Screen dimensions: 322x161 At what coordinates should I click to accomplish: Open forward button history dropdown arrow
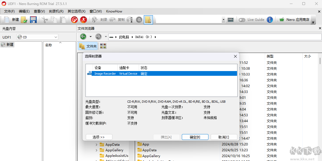pyautogui.click(x=106, y=37)
